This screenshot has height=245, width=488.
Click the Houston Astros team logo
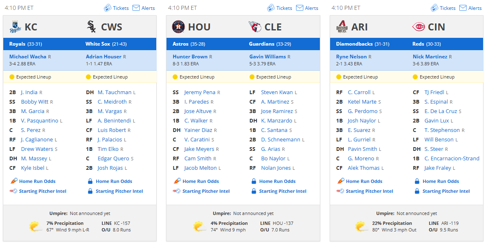[x=178, y=27]
